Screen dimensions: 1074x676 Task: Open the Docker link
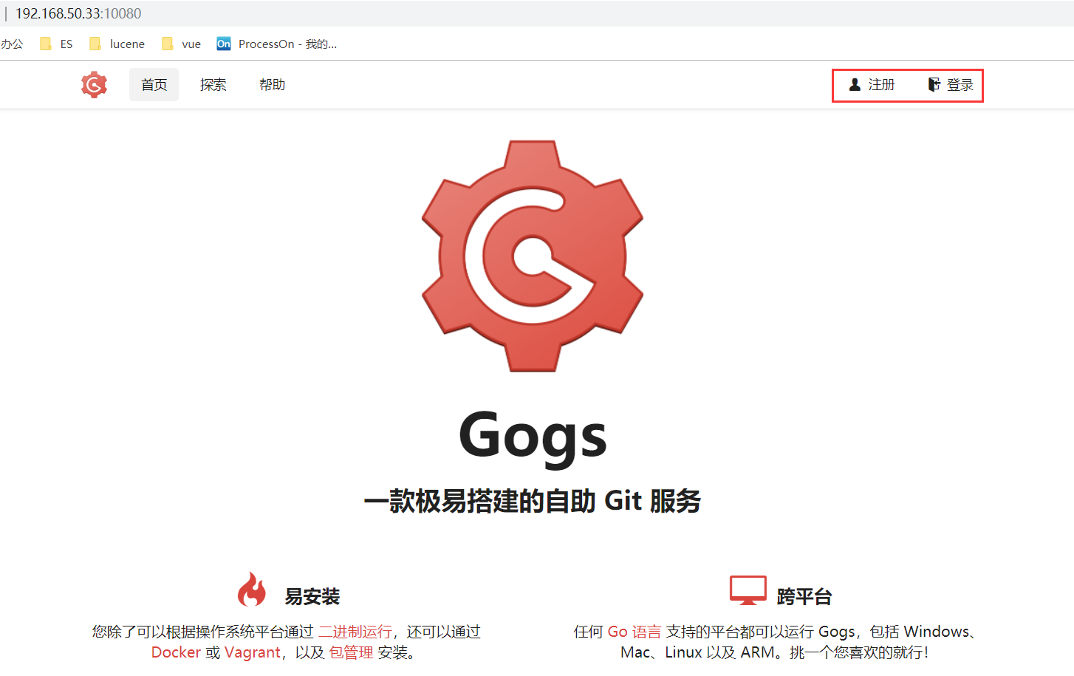point(176,652)
